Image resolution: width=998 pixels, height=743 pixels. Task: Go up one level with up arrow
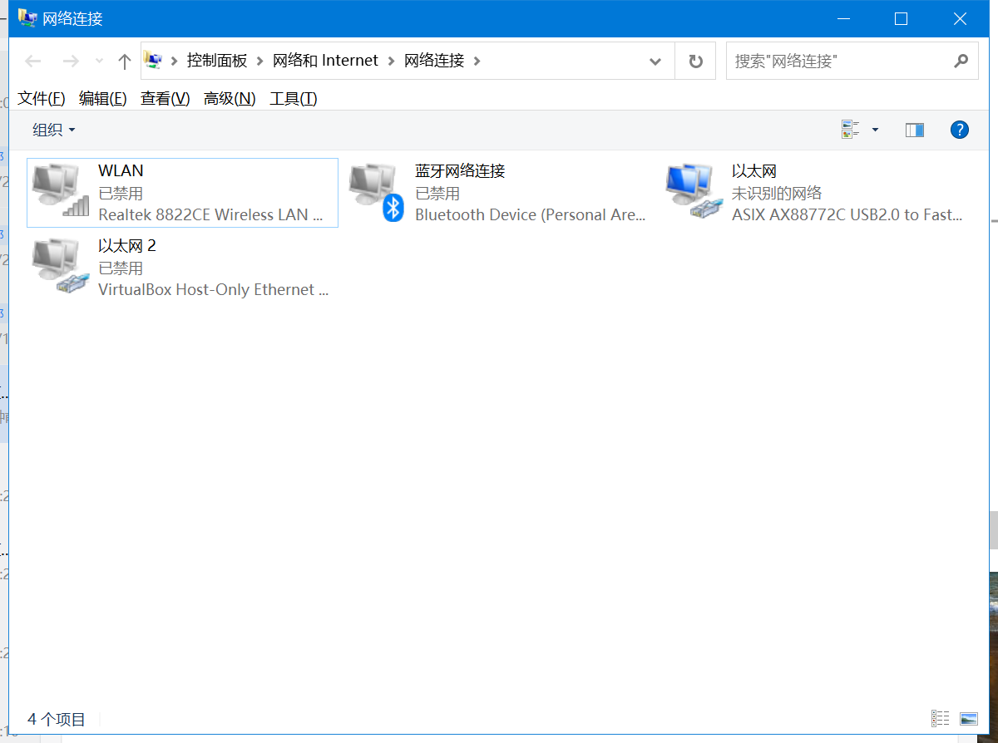click(125, 61)
